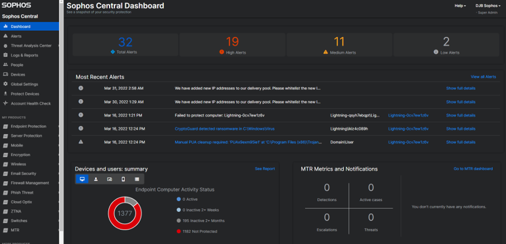Click the red High Alerts icon
The image size is (506, 244).
tap(222, 52)
